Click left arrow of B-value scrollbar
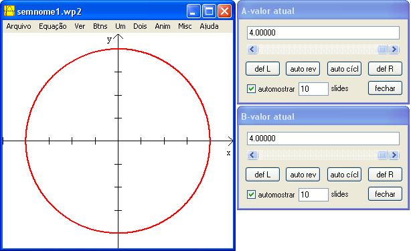Screen dimensions: 411x251 (x=252, y=155)
